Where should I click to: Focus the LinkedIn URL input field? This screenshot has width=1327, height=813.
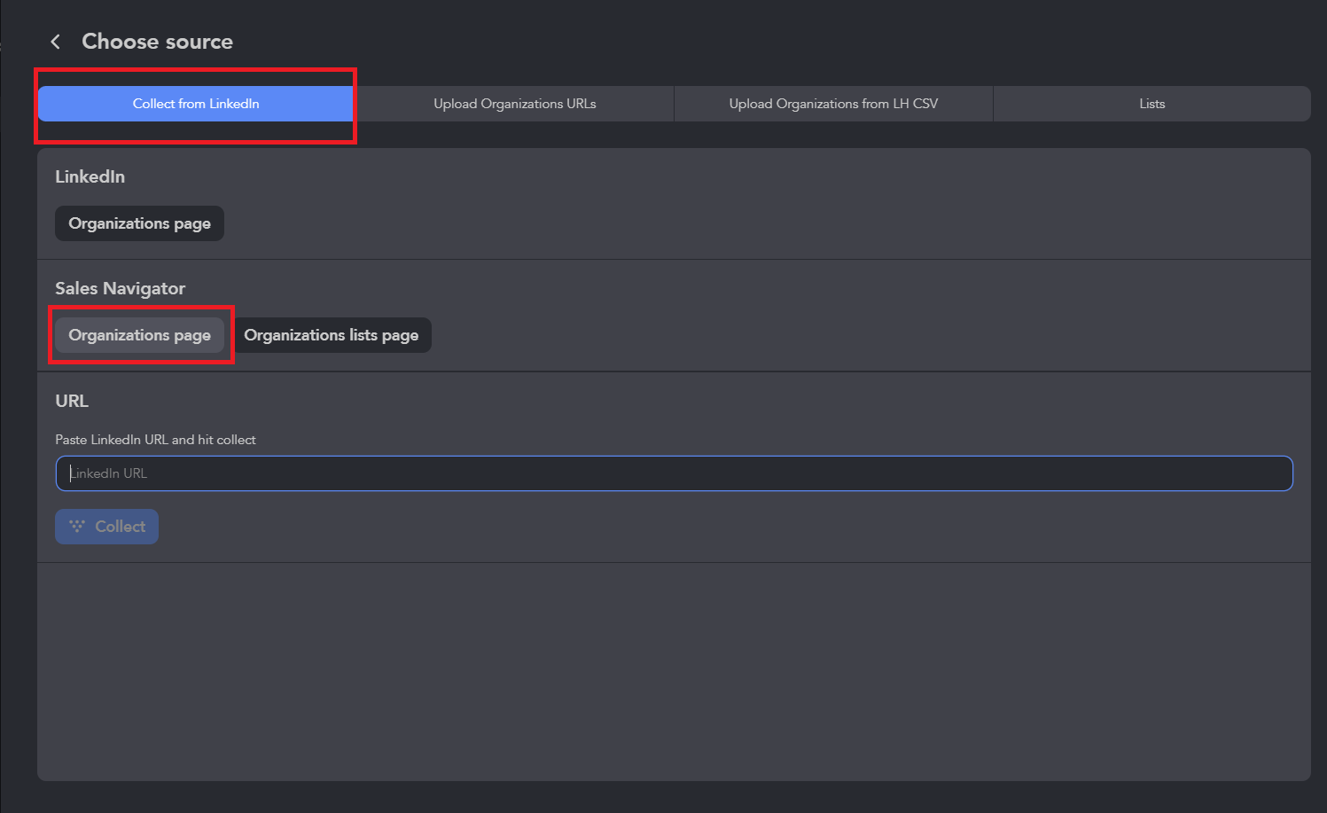pos(674,473)
